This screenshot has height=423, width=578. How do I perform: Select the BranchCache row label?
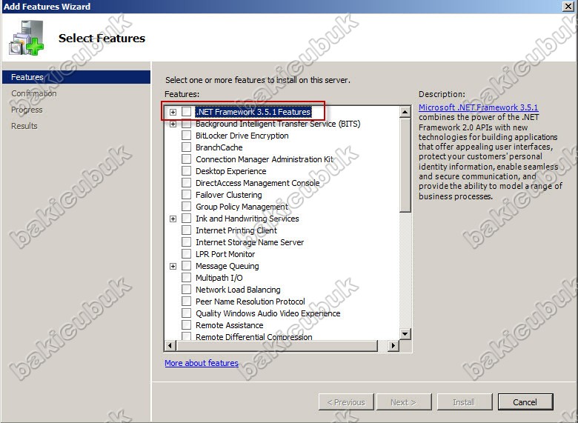219,147
